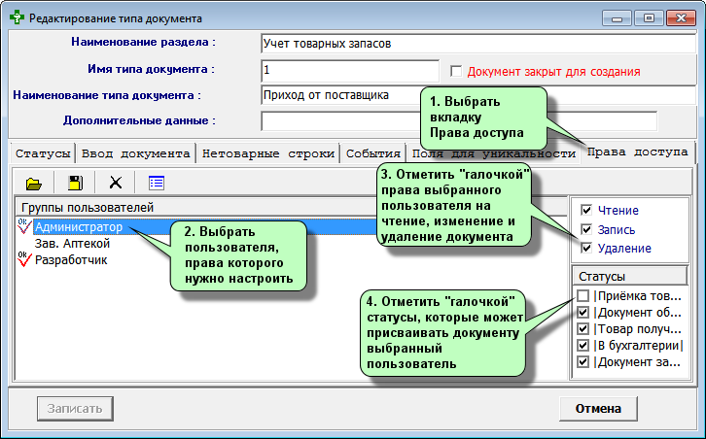The width and height of the screenshot is (706, 439).
Task: Click the Дополнительные данные input field
Action: (x=459, y=121)
